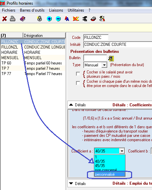Screen dimensions: 152x190
Task: Click the red X close icon in toolbar
Action: point(5,19)
